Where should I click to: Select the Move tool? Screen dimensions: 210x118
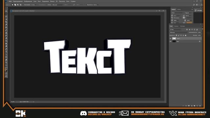pyautogui.click(x=6, y=11)
